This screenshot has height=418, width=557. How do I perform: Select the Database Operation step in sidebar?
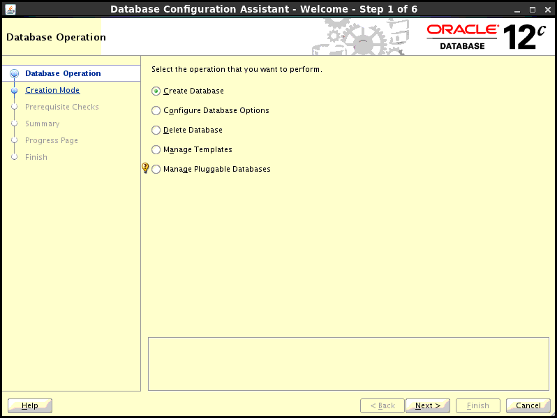tap(63, 73)
